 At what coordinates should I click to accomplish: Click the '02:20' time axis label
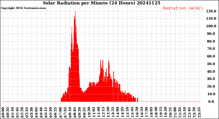click(22, 113)
